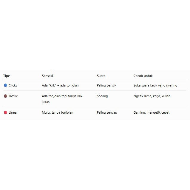Click the 'Paling berisik' cell
Viewport: 190px width, 190px height.
[106, 85]
